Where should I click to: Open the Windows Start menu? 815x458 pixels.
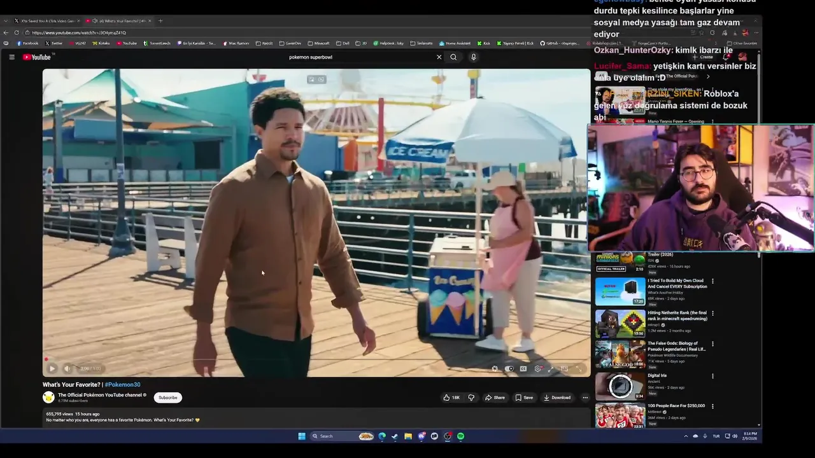tap(302, 436)
